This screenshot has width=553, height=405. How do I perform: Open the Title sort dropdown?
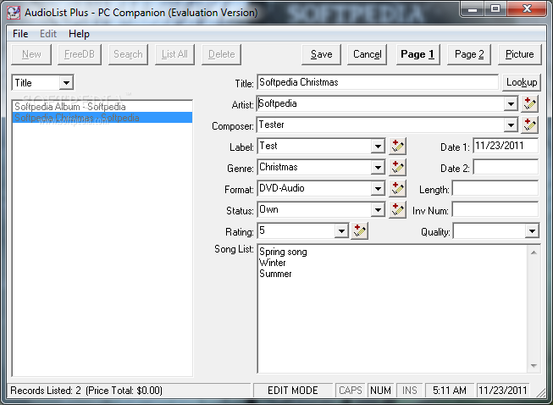66,83
